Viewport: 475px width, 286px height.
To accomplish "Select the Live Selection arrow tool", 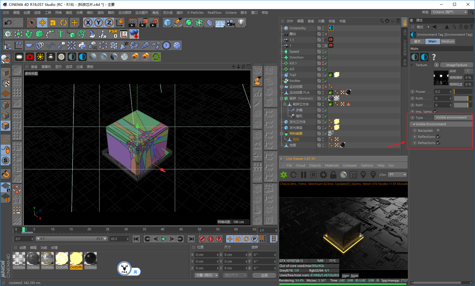I will pyautogui.click(x=32, y=23).
